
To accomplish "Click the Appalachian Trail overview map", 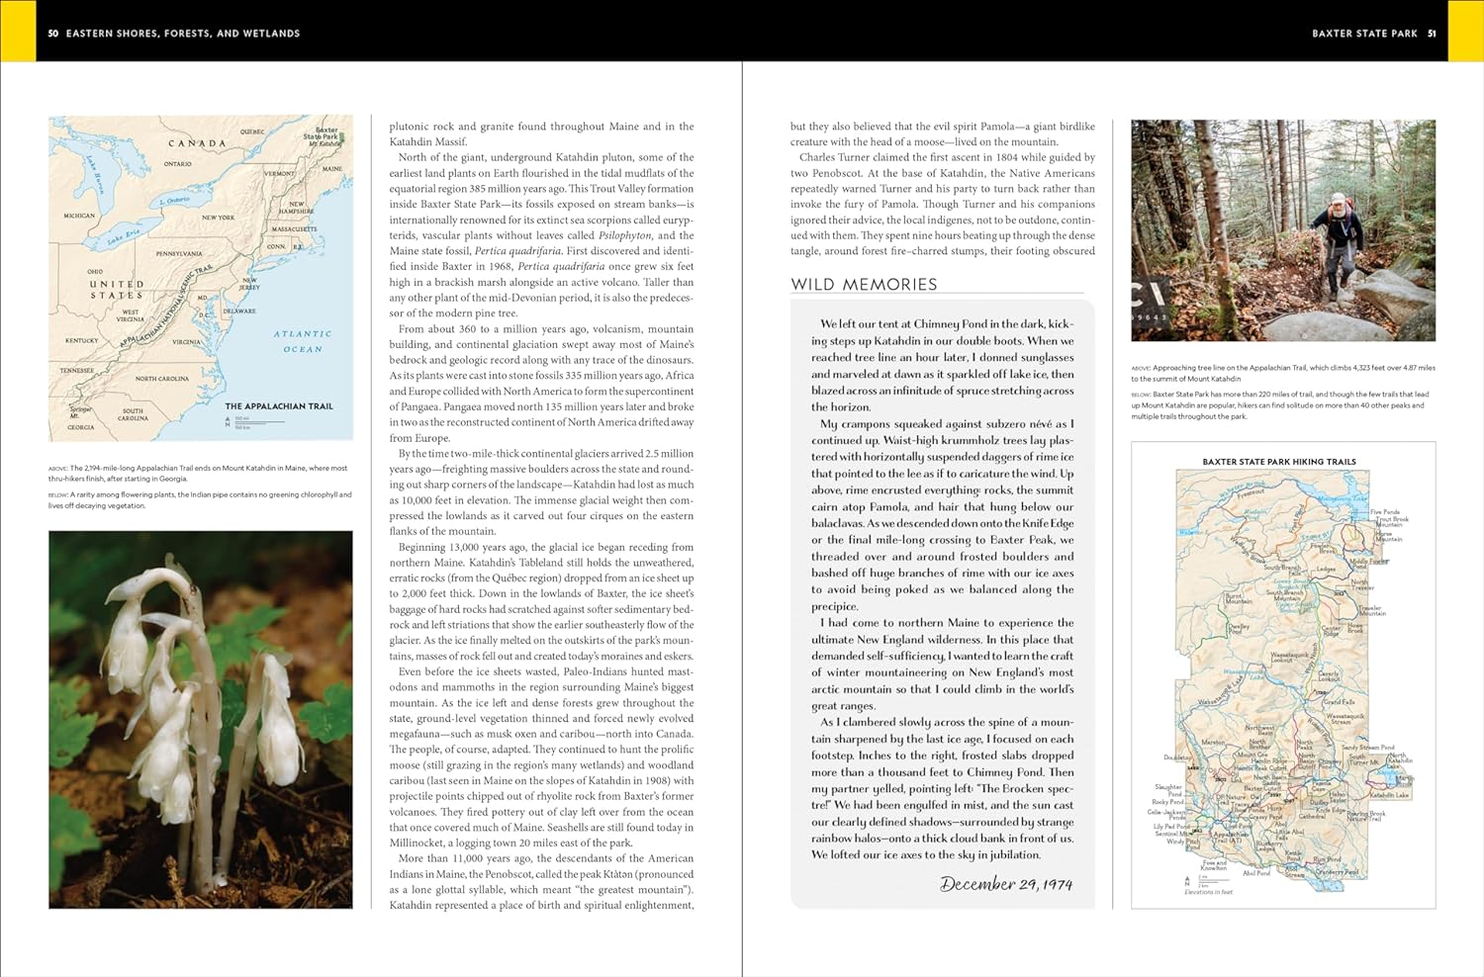I will click(x=201, y=277).
